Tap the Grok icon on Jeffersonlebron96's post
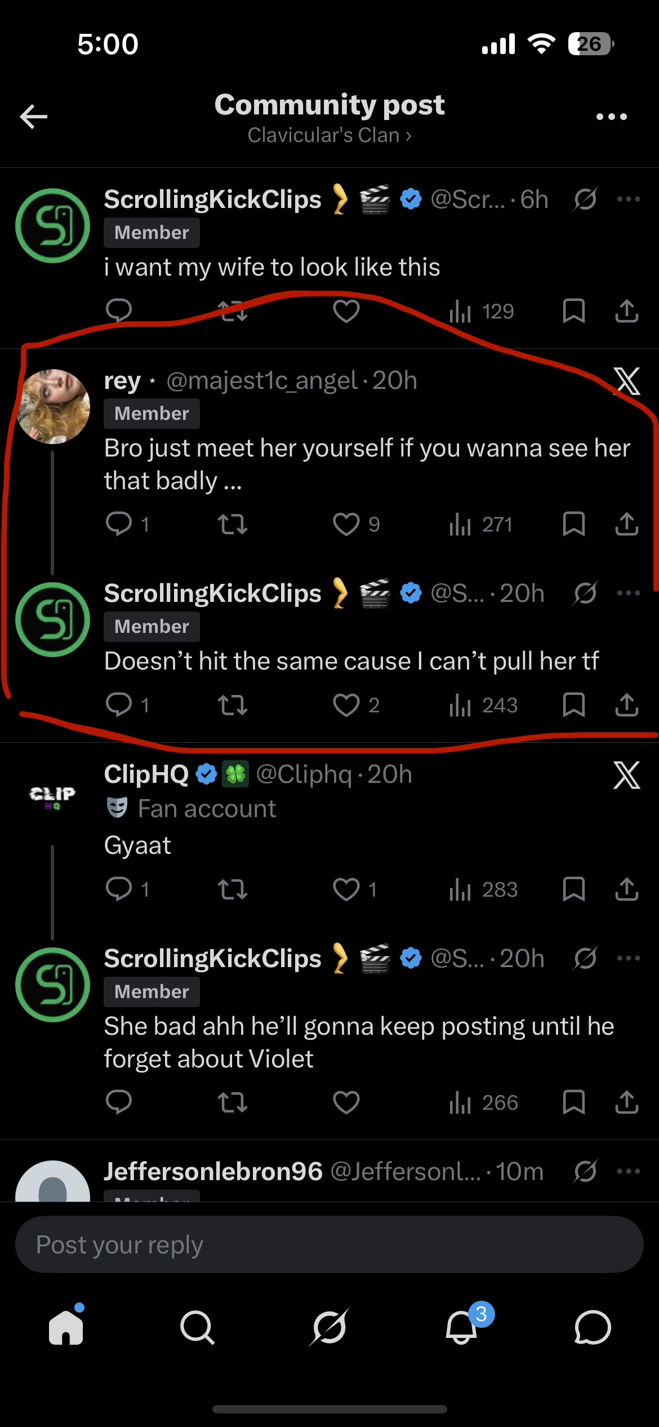The height and width of the screenshot is (1427, 659). [585, 1172]
